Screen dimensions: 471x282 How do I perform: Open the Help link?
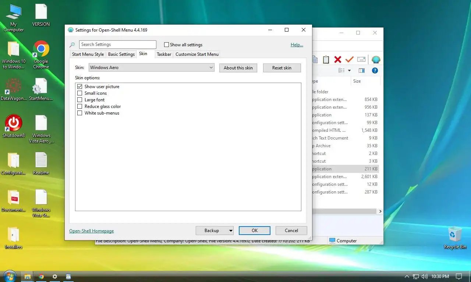(297, 45)
